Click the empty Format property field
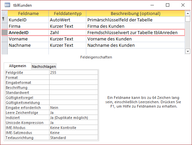The width and height of the screenshot is (192, 145). pyautogui.click(x=74, y=78)
